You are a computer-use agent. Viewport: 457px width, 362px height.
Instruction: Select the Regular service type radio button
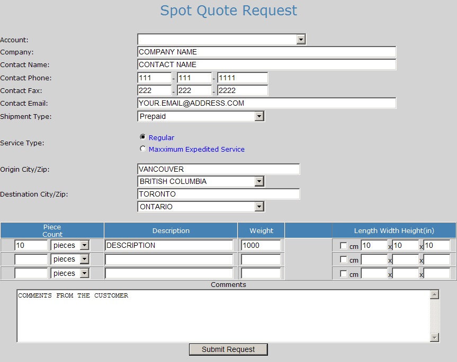[x=142, y=137]
